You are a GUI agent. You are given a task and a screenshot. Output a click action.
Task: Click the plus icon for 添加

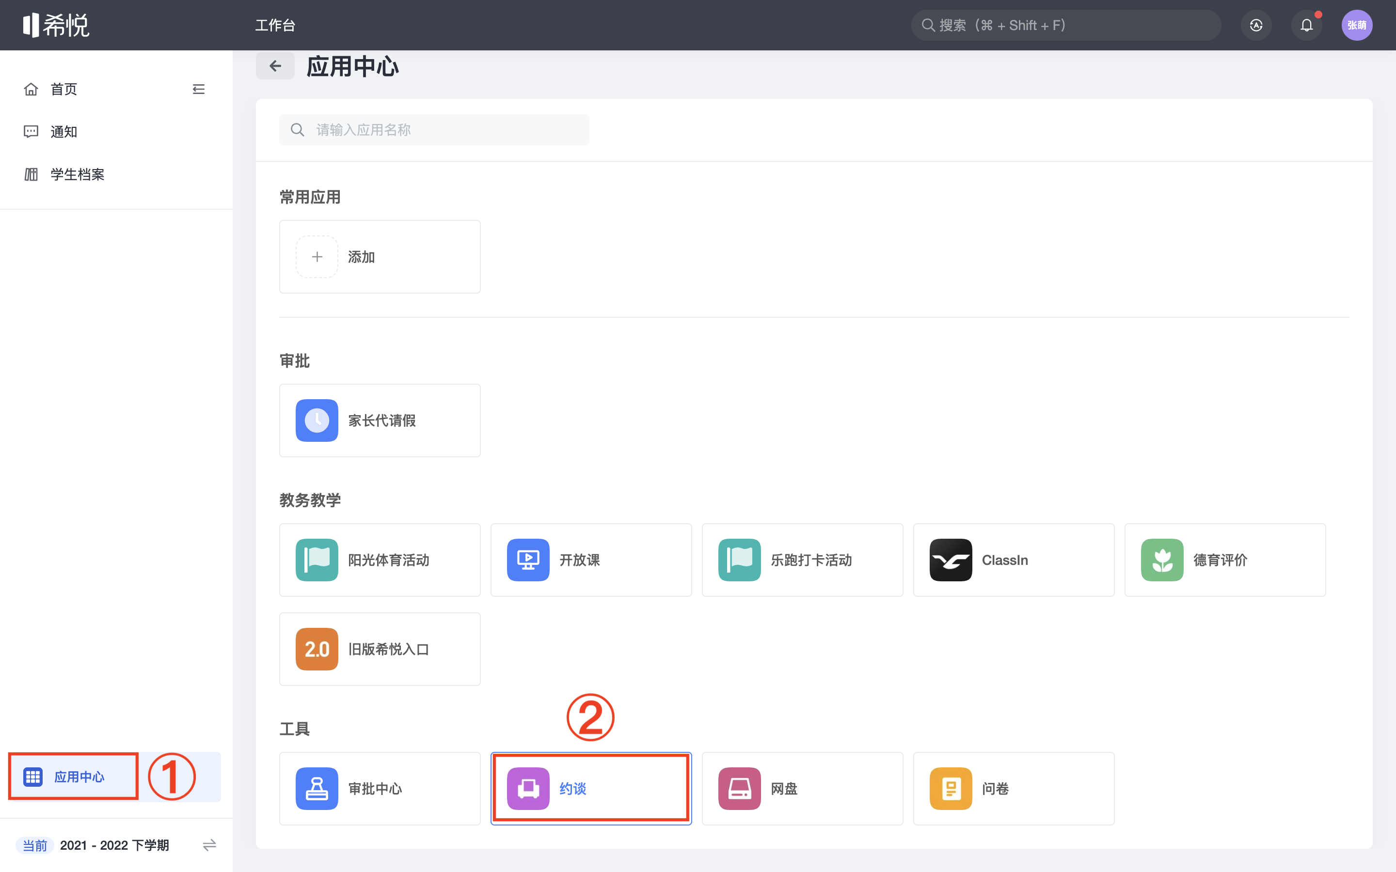[317, 257]
